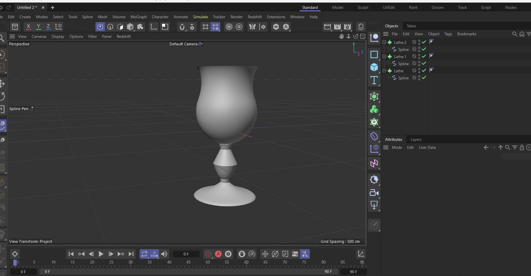Open the Takes tab
Screen dimensions: 531x276
pyautogui.click(x=411, y=26)
